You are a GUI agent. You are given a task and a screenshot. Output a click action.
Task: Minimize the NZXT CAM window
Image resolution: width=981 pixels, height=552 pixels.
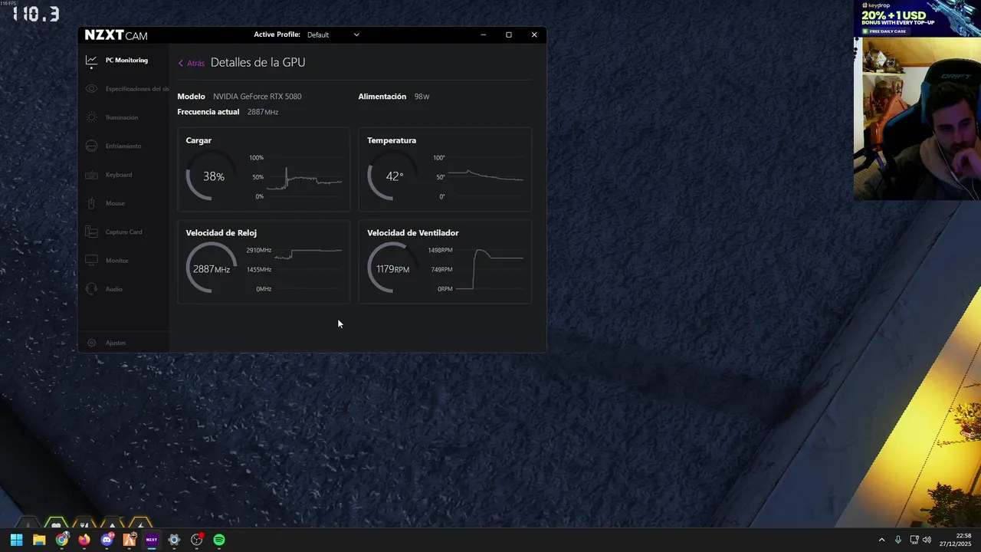[x=483, y=34]
